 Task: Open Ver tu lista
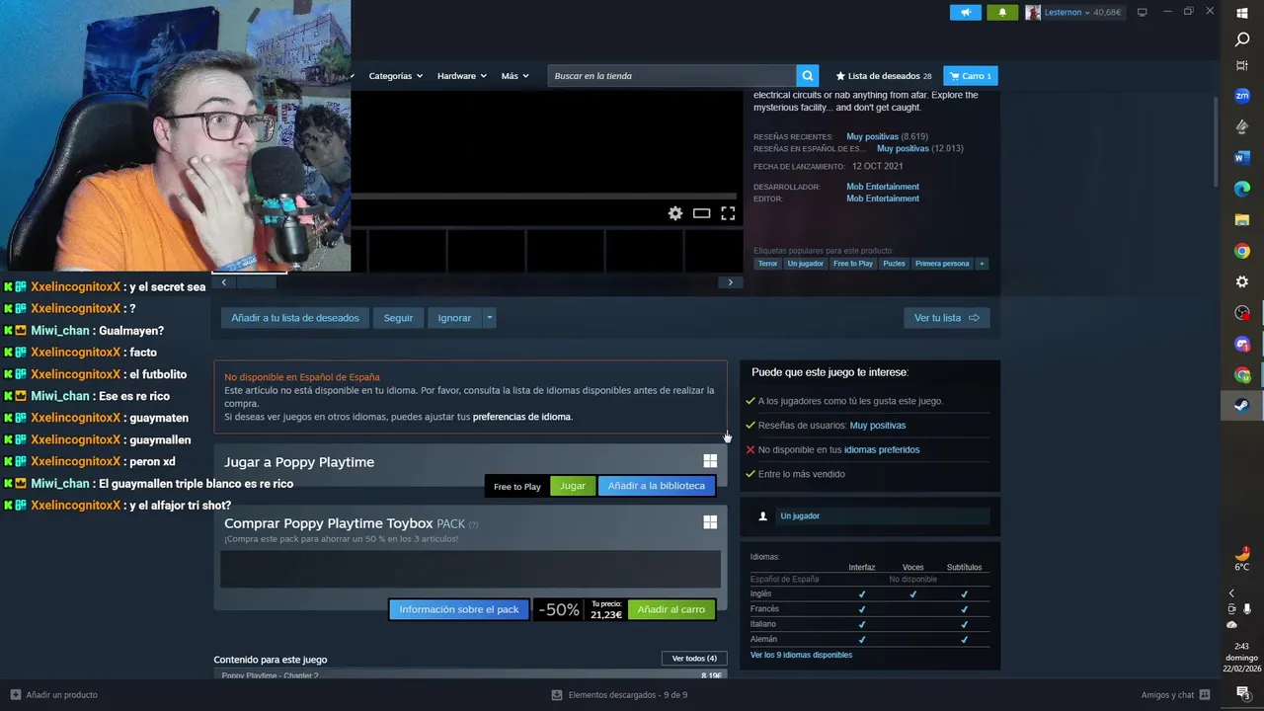point(946,318)
